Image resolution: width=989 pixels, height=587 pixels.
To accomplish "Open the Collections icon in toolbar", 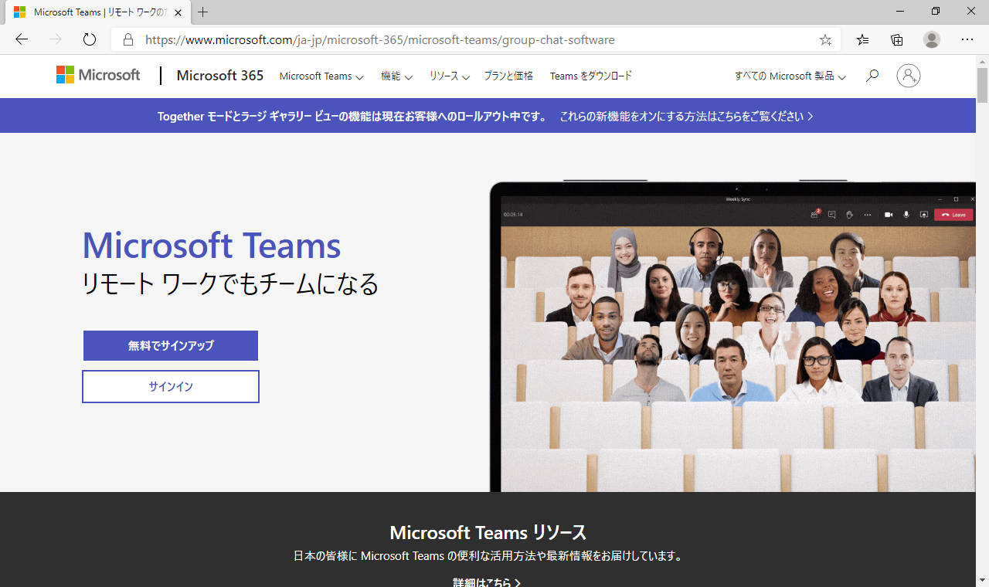I will tap(897, 40).
